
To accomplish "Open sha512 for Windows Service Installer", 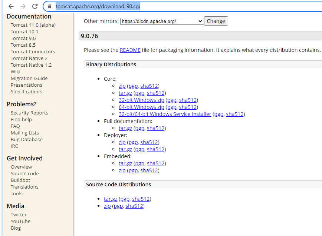I will click(x=235, y=114).
